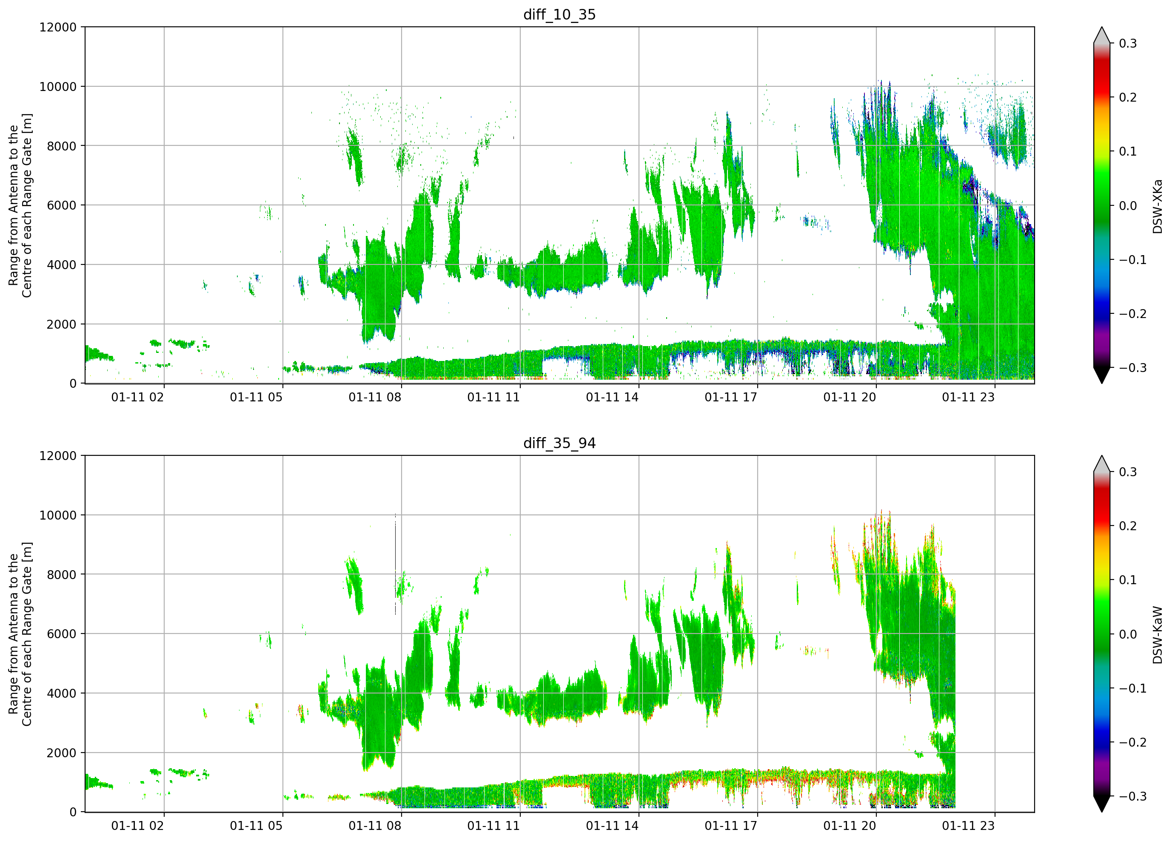Select the DSW-KaW colorbar label
This screenshot has width=1172, height=841.
pyautogui.click(x=1157, y=635)
